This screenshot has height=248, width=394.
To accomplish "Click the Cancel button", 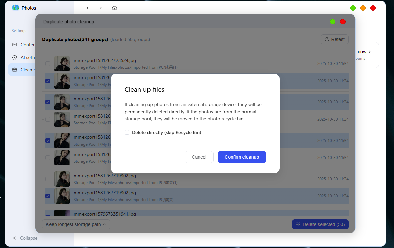I will pyautogui.click(x=199, y=157).
